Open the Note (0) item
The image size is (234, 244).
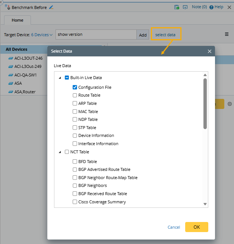(x=199, y=7)
